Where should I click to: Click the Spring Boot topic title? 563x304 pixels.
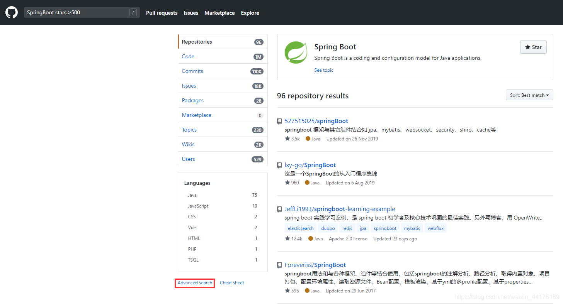(x=335, y=47)
